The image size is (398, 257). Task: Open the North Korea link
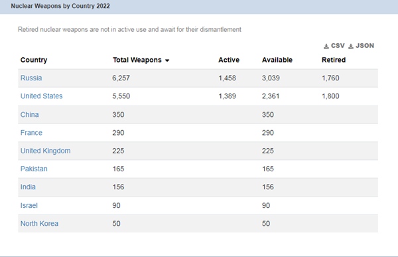(x=39, y=223)
